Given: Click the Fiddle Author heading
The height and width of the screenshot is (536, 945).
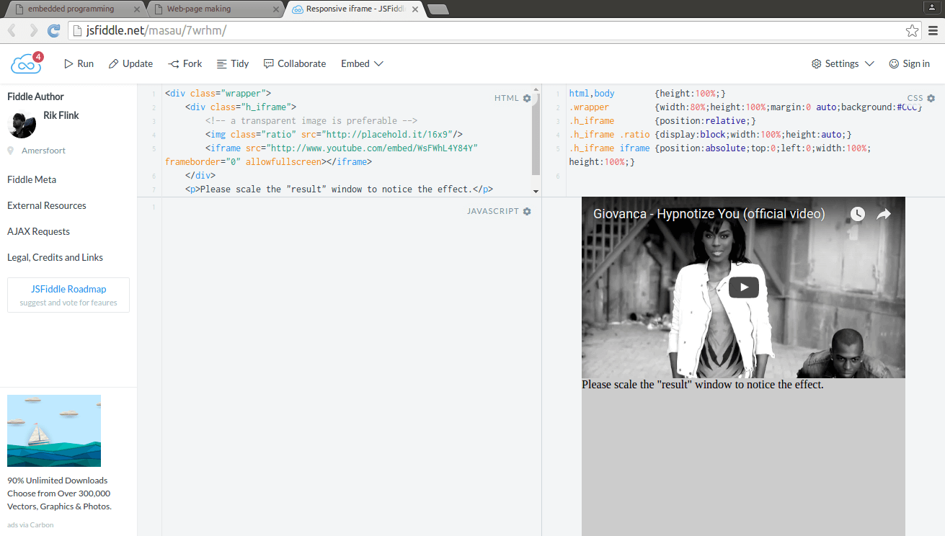Looking at the screenshot, I should click(35, 97).
